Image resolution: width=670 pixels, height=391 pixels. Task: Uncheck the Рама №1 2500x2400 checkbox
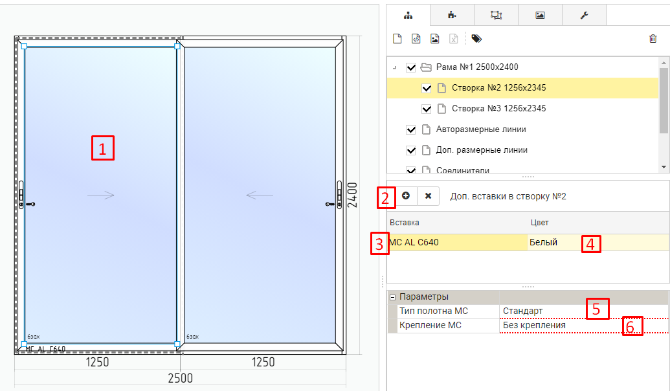pyautogui.click(x=410, y=67)
